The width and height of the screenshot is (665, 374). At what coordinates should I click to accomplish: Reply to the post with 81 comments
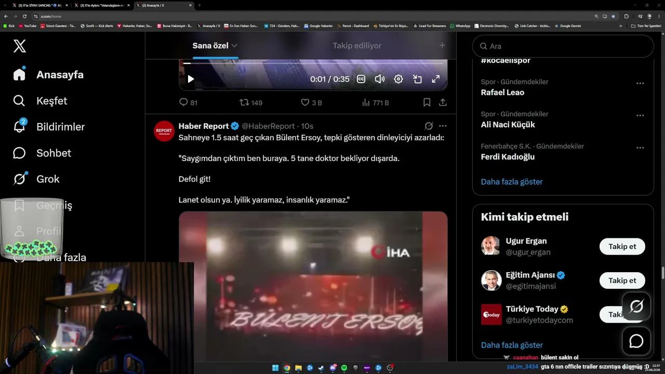click(x=188, y=103)
